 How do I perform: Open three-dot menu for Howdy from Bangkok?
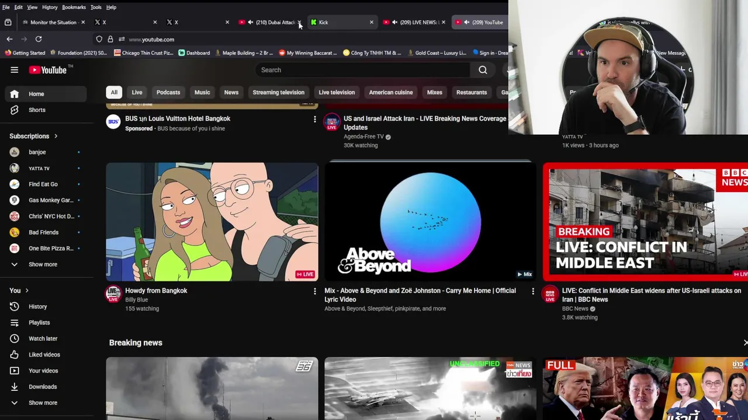pos(314,291)
